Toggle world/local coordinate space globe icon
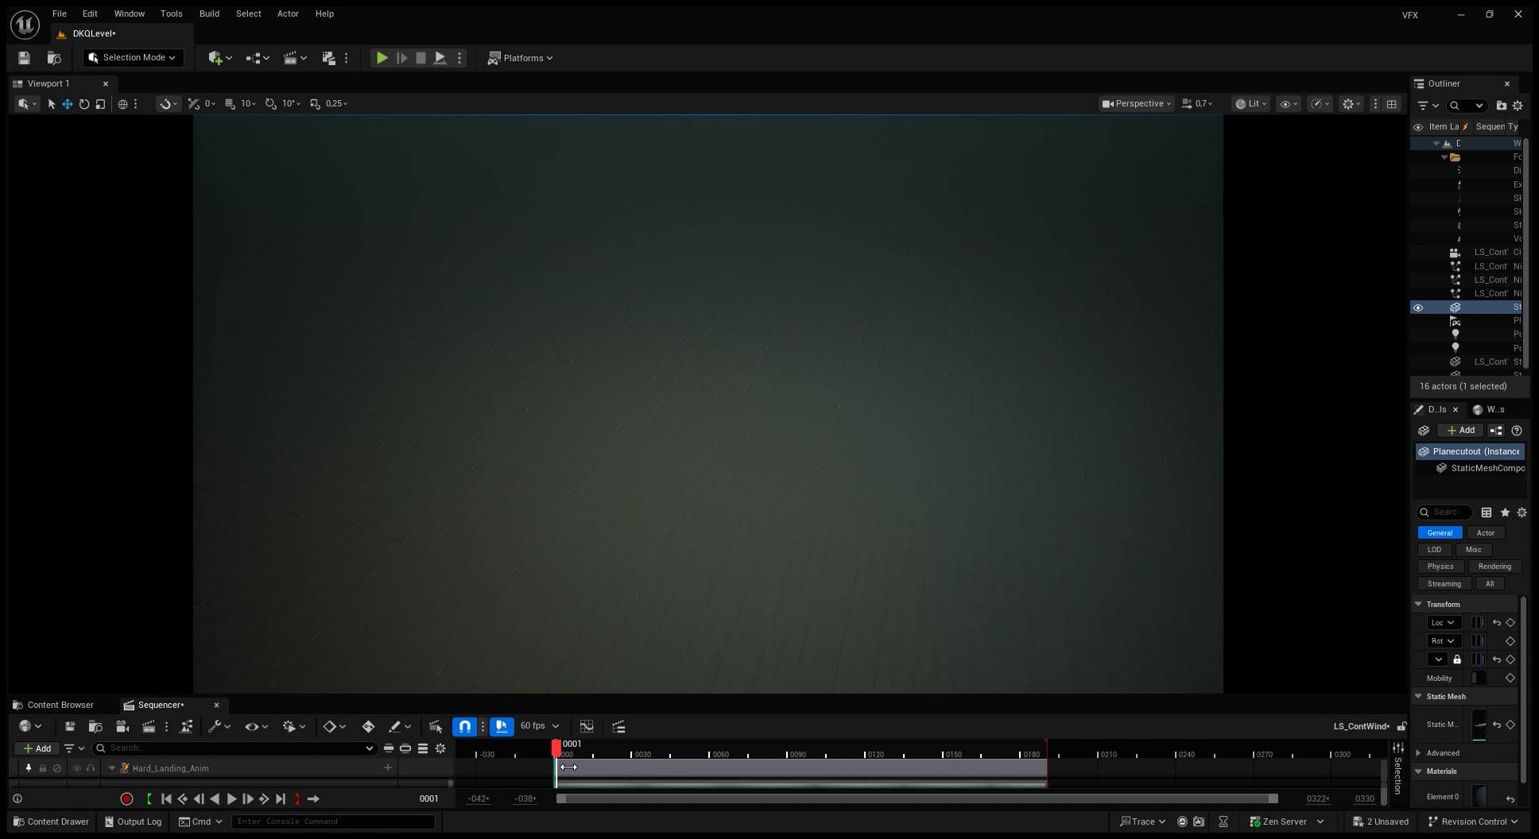 122,104
